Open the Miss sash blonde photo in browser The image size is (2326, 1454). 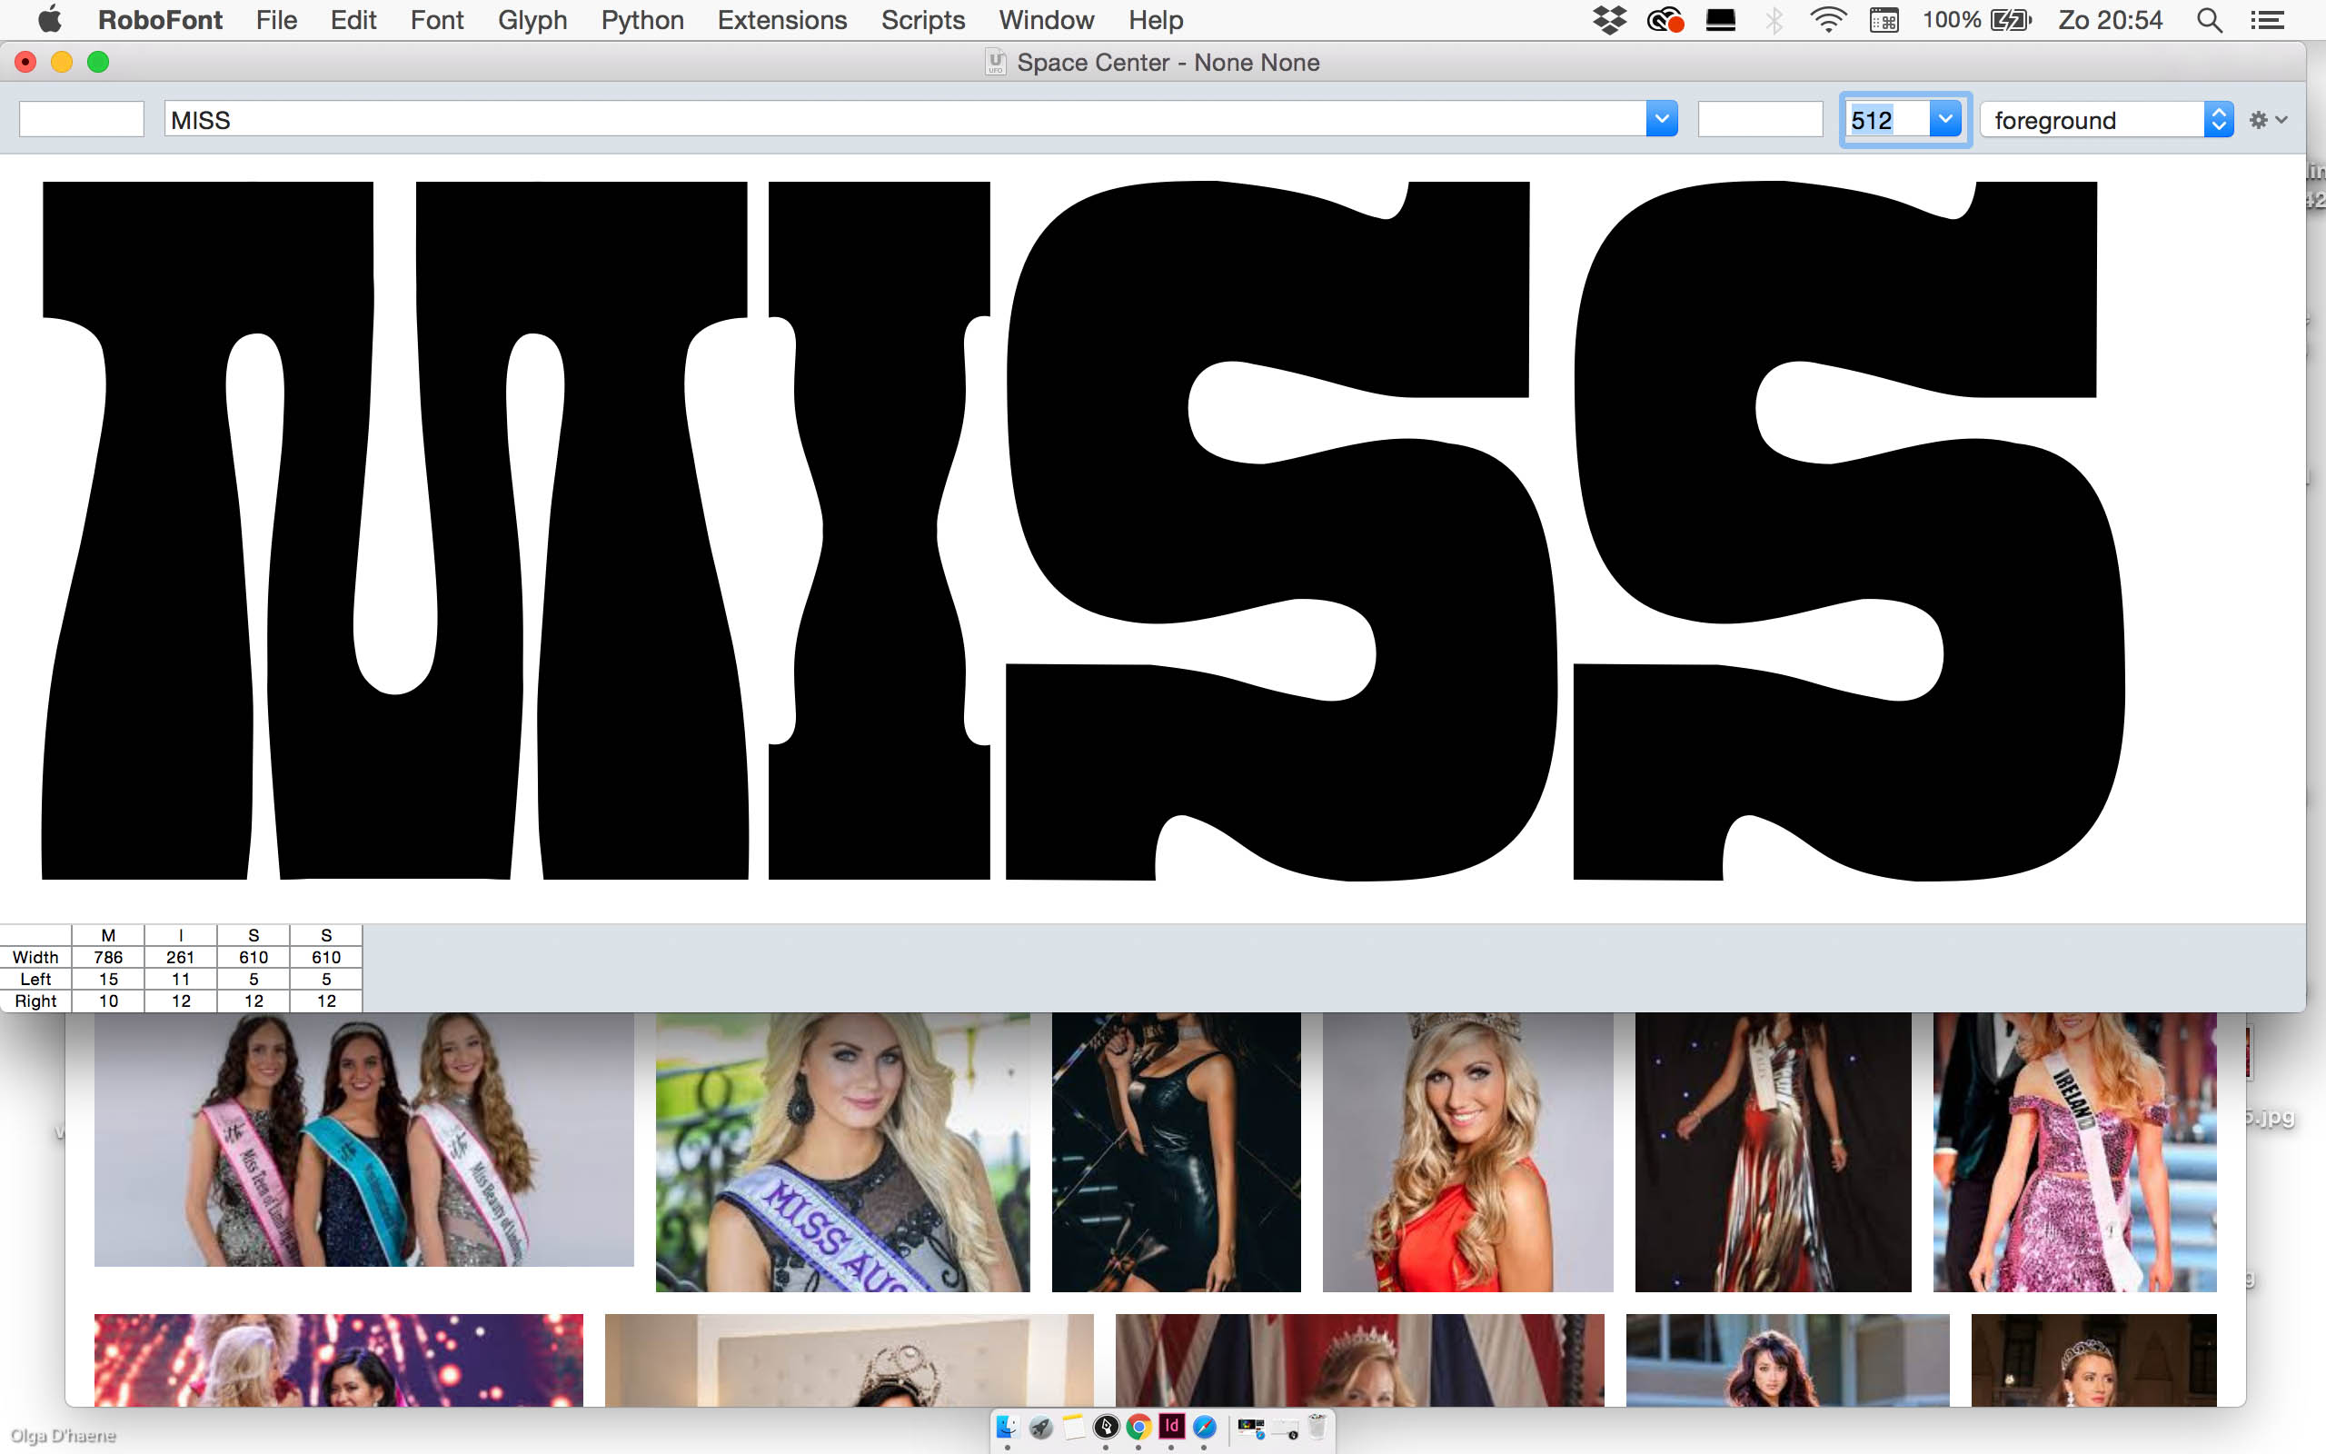pyautogui.click(x=842, y=1152)
